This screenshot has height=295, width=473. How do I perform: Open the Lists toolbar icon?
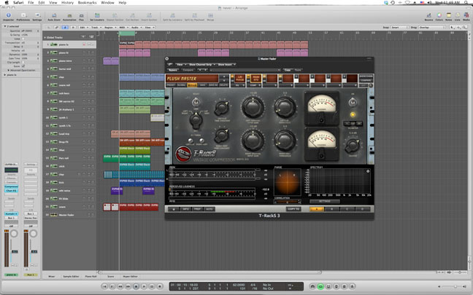458,15
